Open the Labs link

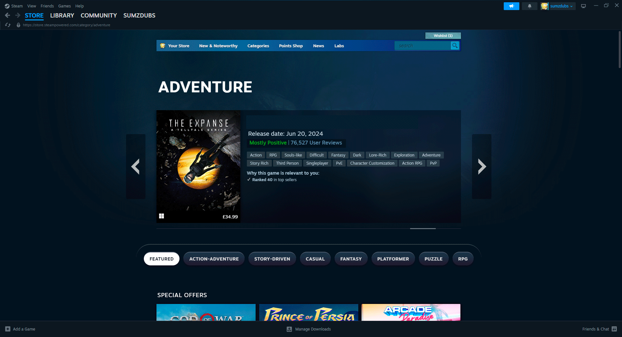tap(339, 46)
